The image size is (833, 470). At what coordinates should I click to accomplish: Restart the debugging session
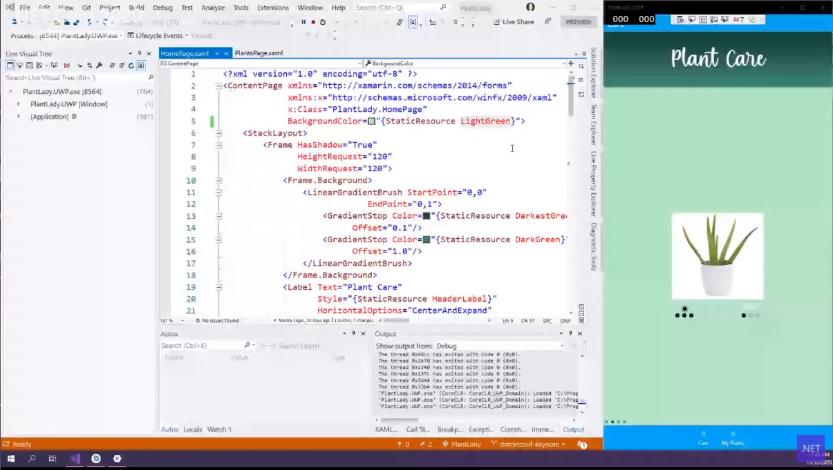click(322, 22)
